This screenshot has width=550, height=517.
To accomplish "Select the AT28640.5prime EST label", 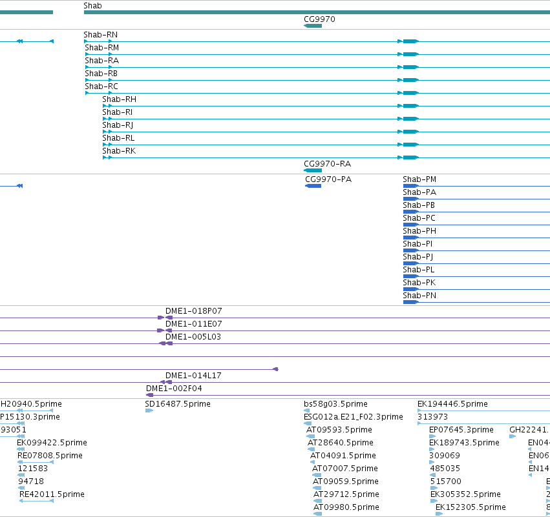I will tap(341, 443).
